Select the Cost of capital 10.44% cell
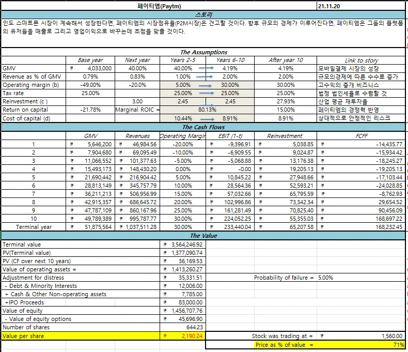408x352 pixels. pyautogui.click(x=183, y=118)
